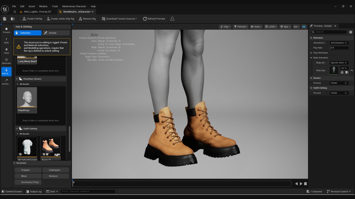Viewport: 355px width, 199px height.
Task: Click the use selected asset arrow icon
Action: click(342, 72)
